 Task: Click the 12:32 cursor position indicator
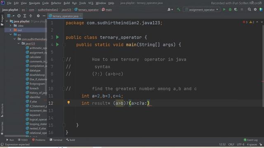click(222, 144)
